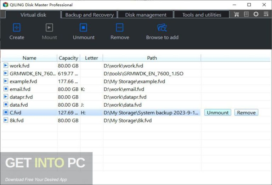
Task: Click the path D:\My Storage\System backup 2023-9-1...
Action: point(151,113)
